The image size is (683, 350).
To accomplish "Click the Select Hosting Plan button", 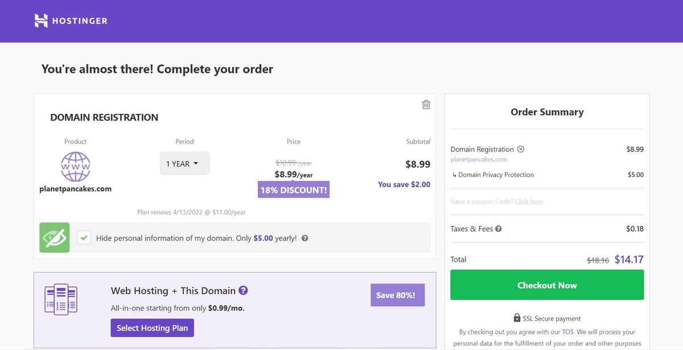I will click(152, 328).
